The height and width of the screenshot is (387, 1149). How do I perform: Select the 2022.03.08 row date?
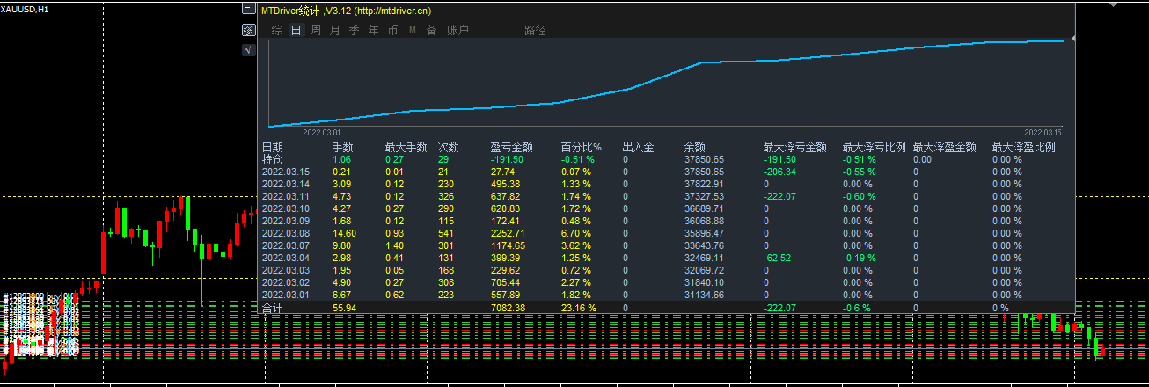tap(286, 234)
